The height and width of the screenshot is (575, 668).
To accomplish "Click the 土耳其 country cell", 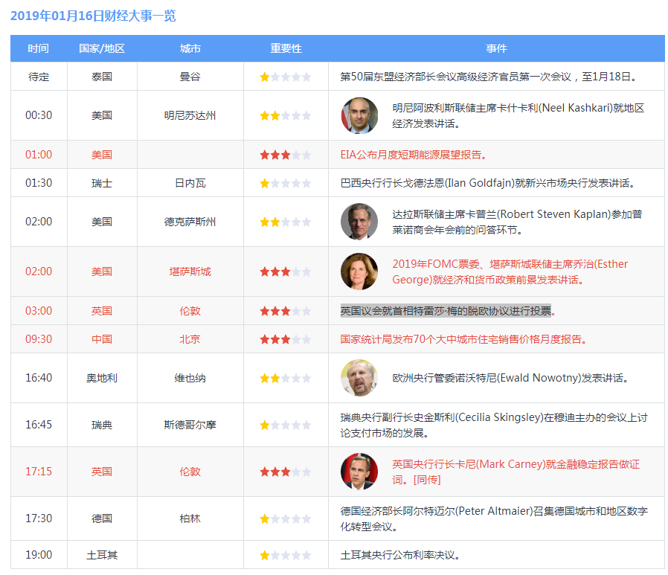I will coord(102,555).
